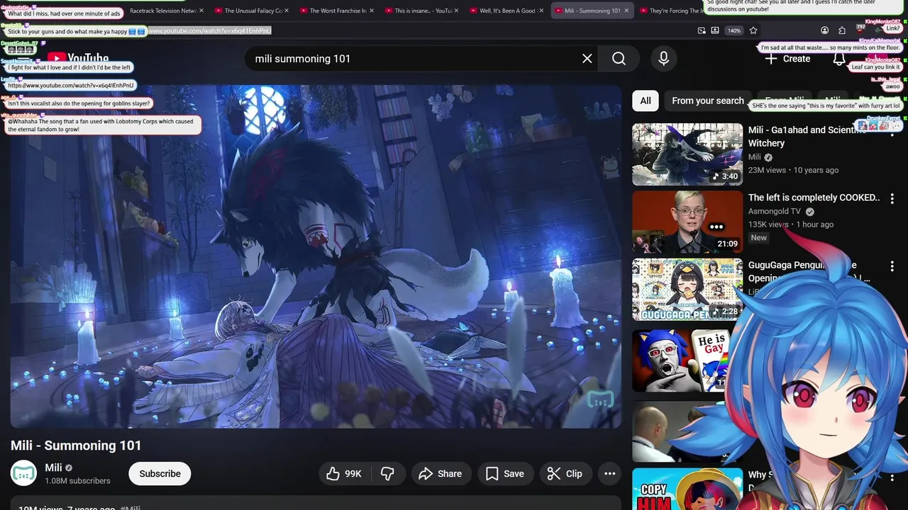The width and height of the screenshot is (908, 510).
Task: Open 'The left is completely COOKED' thumbnail
Action: pyautogui.click(x=687, y=222)
